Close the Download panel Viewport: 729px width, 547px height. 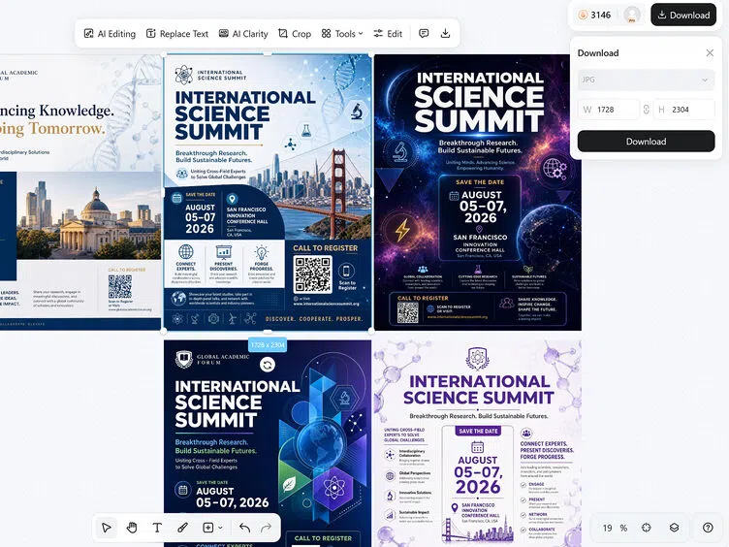coord(710,53)
